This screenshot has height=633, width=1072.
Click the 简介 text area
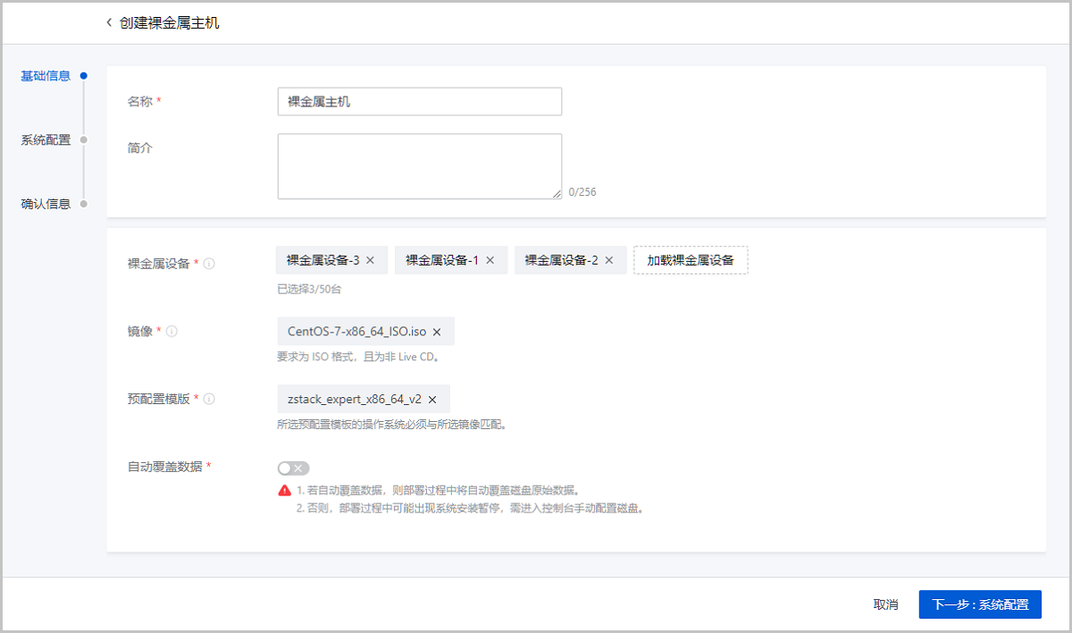pyautogui.click(x=419, y=166)
